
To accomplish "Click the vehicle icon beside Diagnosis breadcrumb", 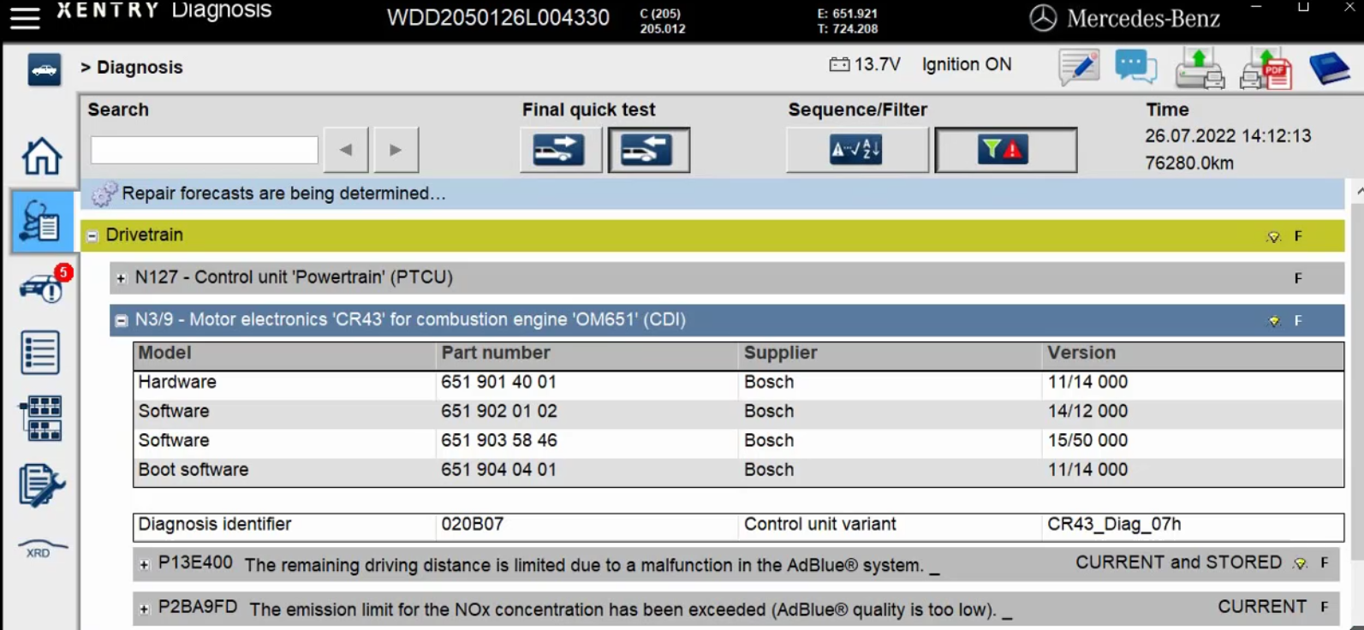I will (44, 69).
